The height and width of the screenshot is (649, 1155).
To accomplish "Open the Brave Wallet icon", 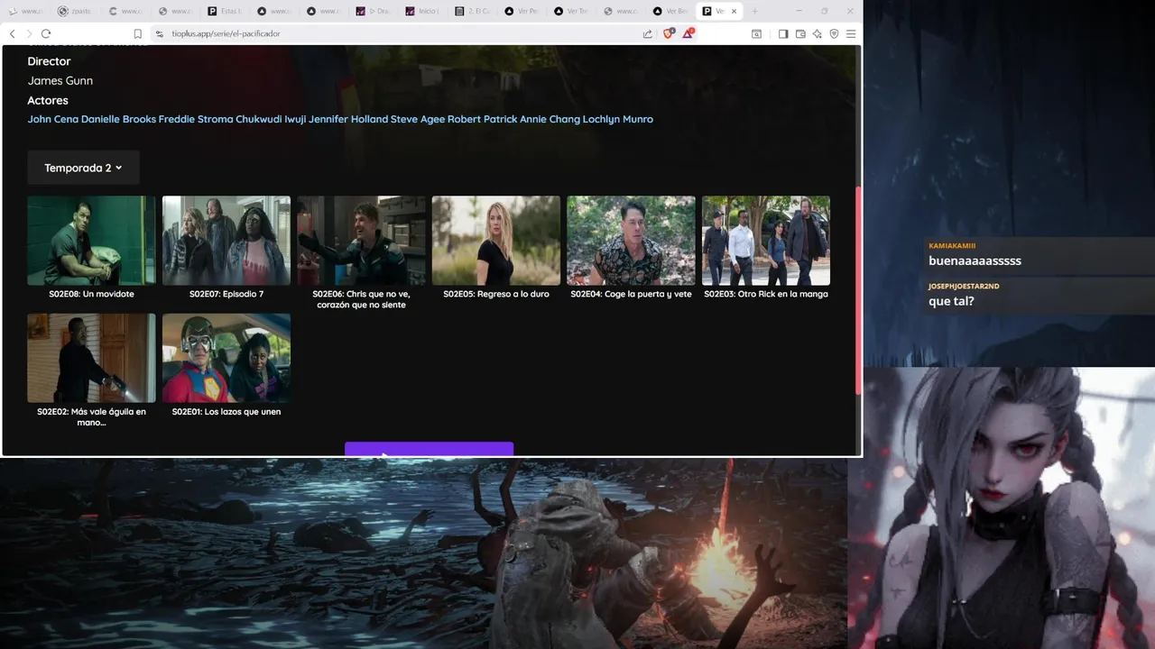I will tap(800, 33).
